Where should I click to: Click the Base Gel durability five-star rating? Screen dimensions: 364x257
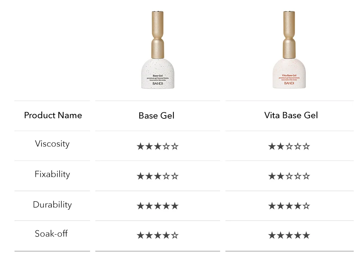pyautogui.click(x=157, y=206)
